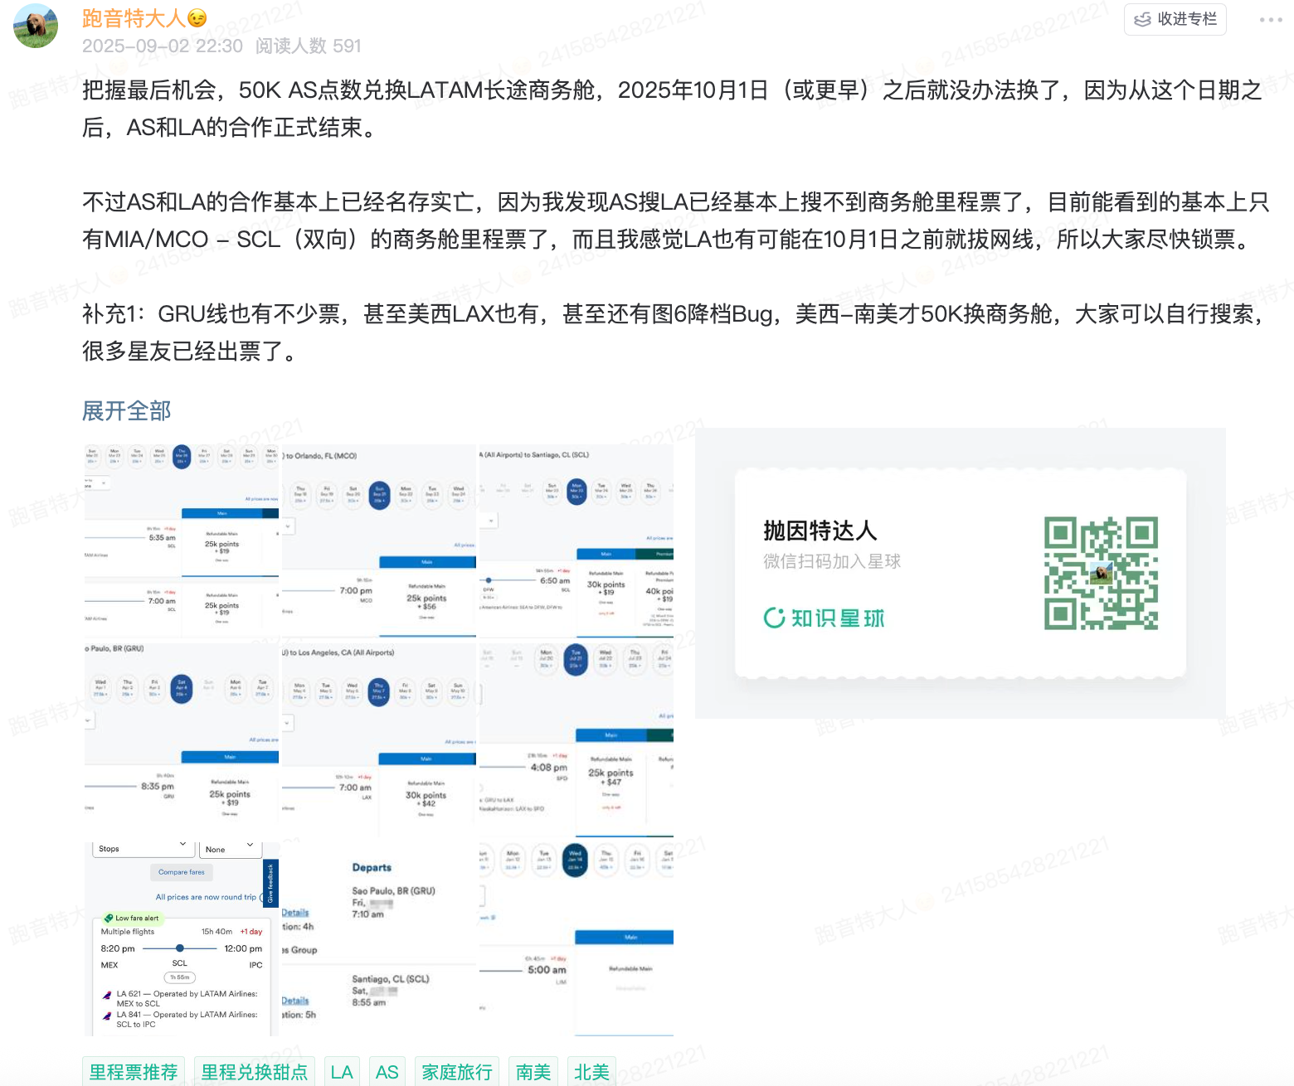
Task: Open the author's bear avatar
Action: (36, 26)
